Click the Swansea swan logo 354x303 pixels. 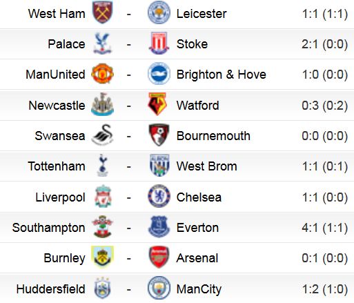(x=103, y=135)
